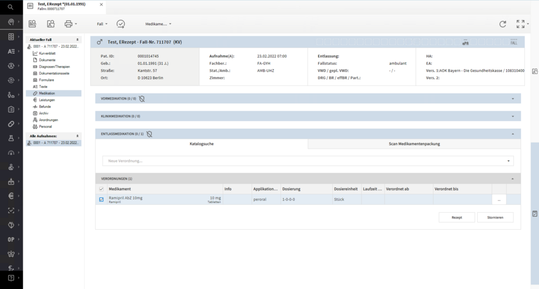Screen dimensions: 539x289
Task: Open the laboratory flask module icon
Action: pos(11,138)
